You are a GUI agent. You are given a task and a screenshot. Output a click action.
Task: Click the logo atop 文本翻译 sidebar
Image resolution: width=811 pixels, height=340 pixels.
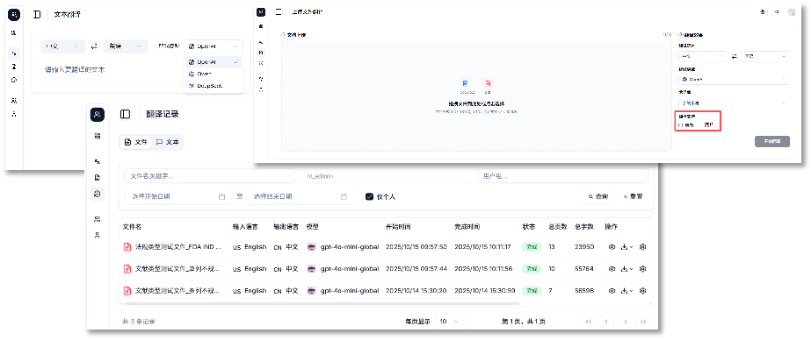point(14,14)
